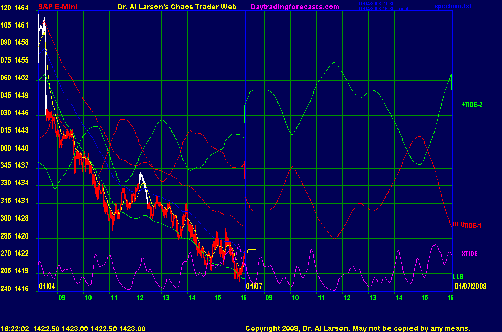Click the 1464 price axis label
The image size is (502, 332).
click(x=21, y=7)
